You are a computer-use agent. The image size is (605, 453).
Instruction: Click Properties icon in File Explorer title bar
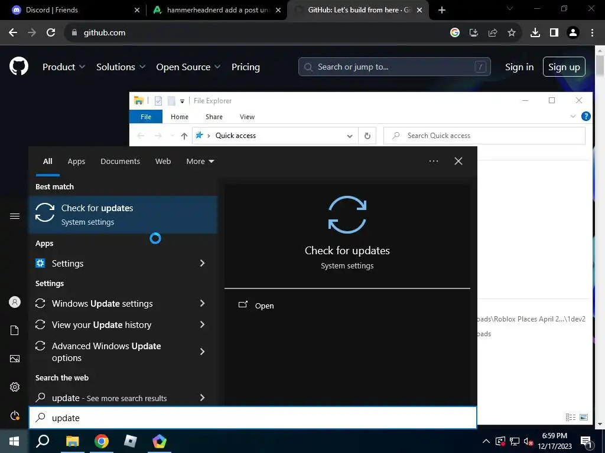(x=158, y=101)
